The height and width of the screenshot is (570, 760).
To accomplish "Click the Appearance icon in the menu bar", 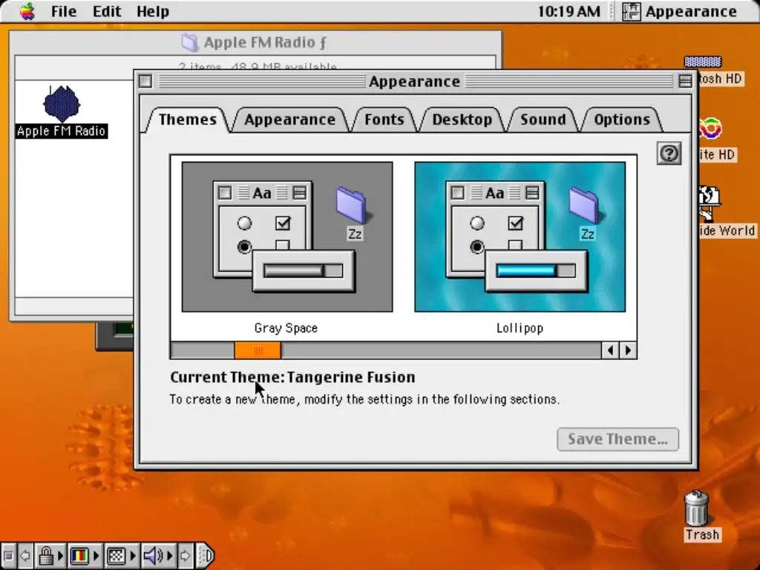I will pyautogui.click(x=631, y=11).
